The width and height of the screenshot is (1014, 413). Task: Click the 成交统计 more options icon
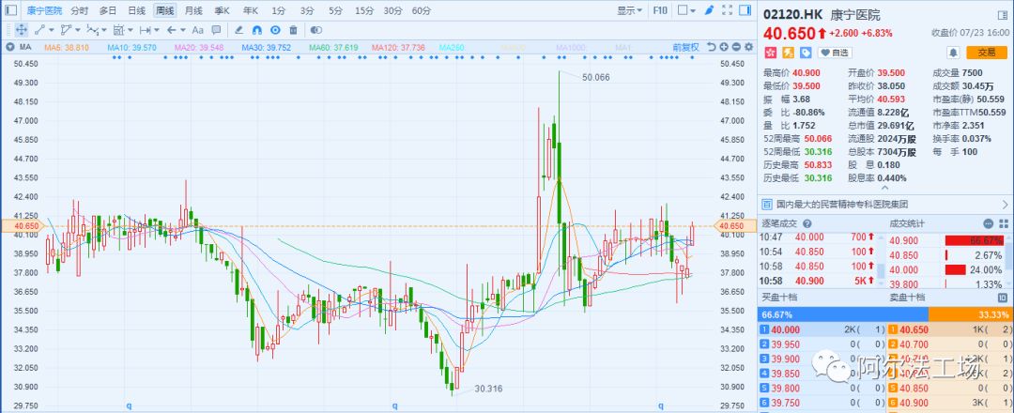(x=988, y=223)
